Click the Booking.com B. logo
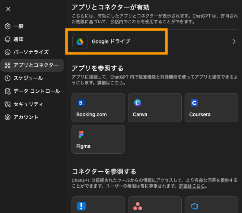 [81, 103]
